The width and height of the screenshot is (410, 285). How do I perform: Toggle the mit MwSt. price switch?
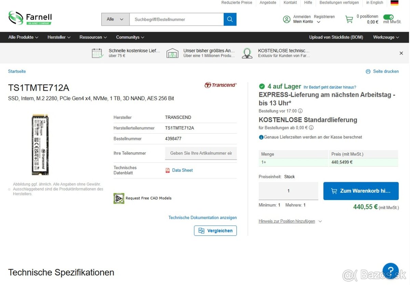[x=388, y=17]
